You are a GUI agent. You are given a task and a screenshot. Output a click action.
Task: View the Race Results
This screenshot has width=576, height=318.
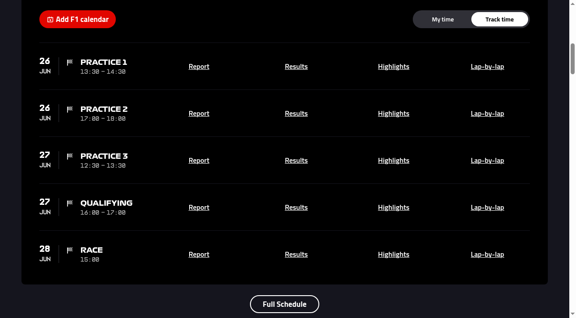pyautogui.click(x=296, y=254)
